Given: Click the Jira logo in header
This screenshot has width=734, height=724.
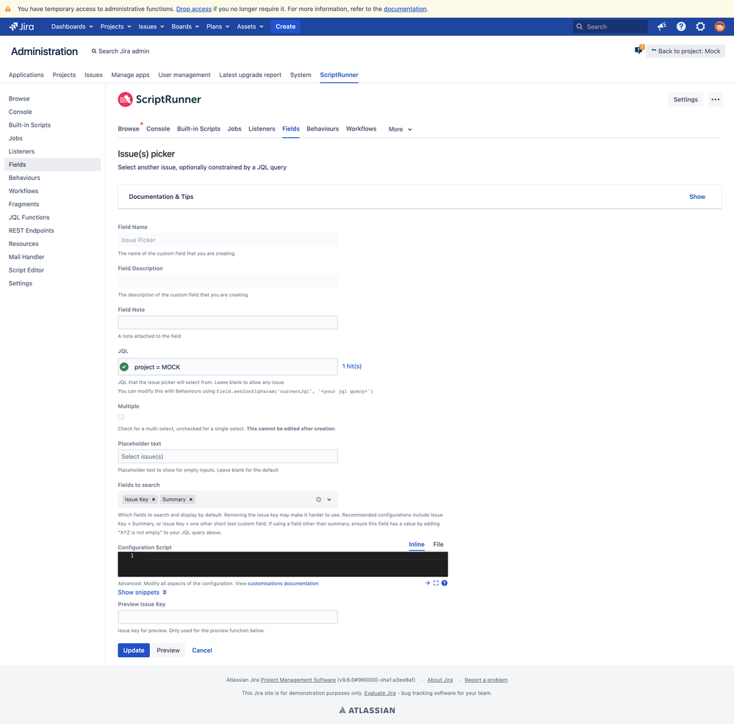Looking at the screenshot, I should (x=21, y=26).
